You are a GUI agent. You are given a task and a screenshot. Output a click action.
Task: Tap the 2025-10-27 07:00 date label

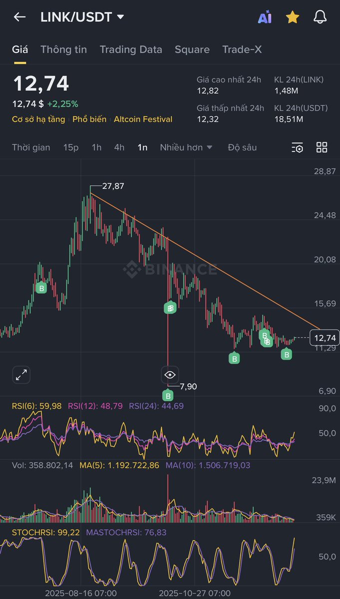click(x=195, y=593)
